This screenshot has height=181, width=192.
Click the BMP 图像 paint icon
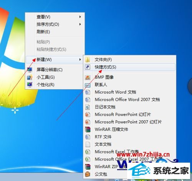[88, 77]
